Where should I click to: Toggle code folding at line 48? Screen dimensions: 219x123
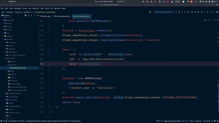(49, 50)
